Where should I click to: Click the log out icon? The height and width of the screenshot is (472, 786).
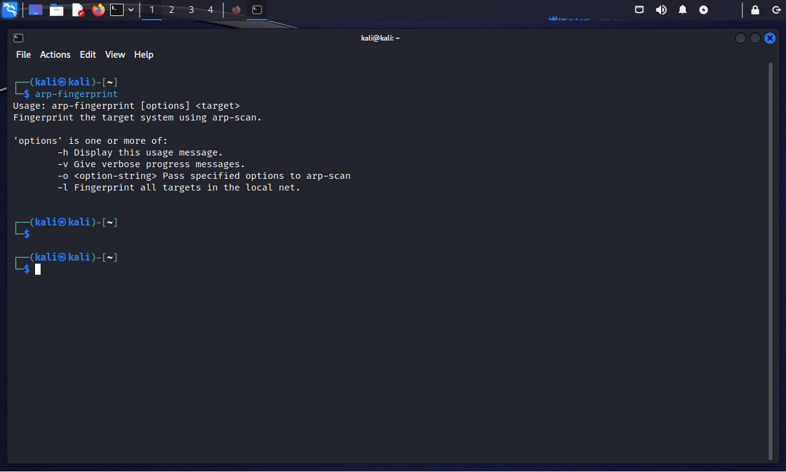click(776, 10)
